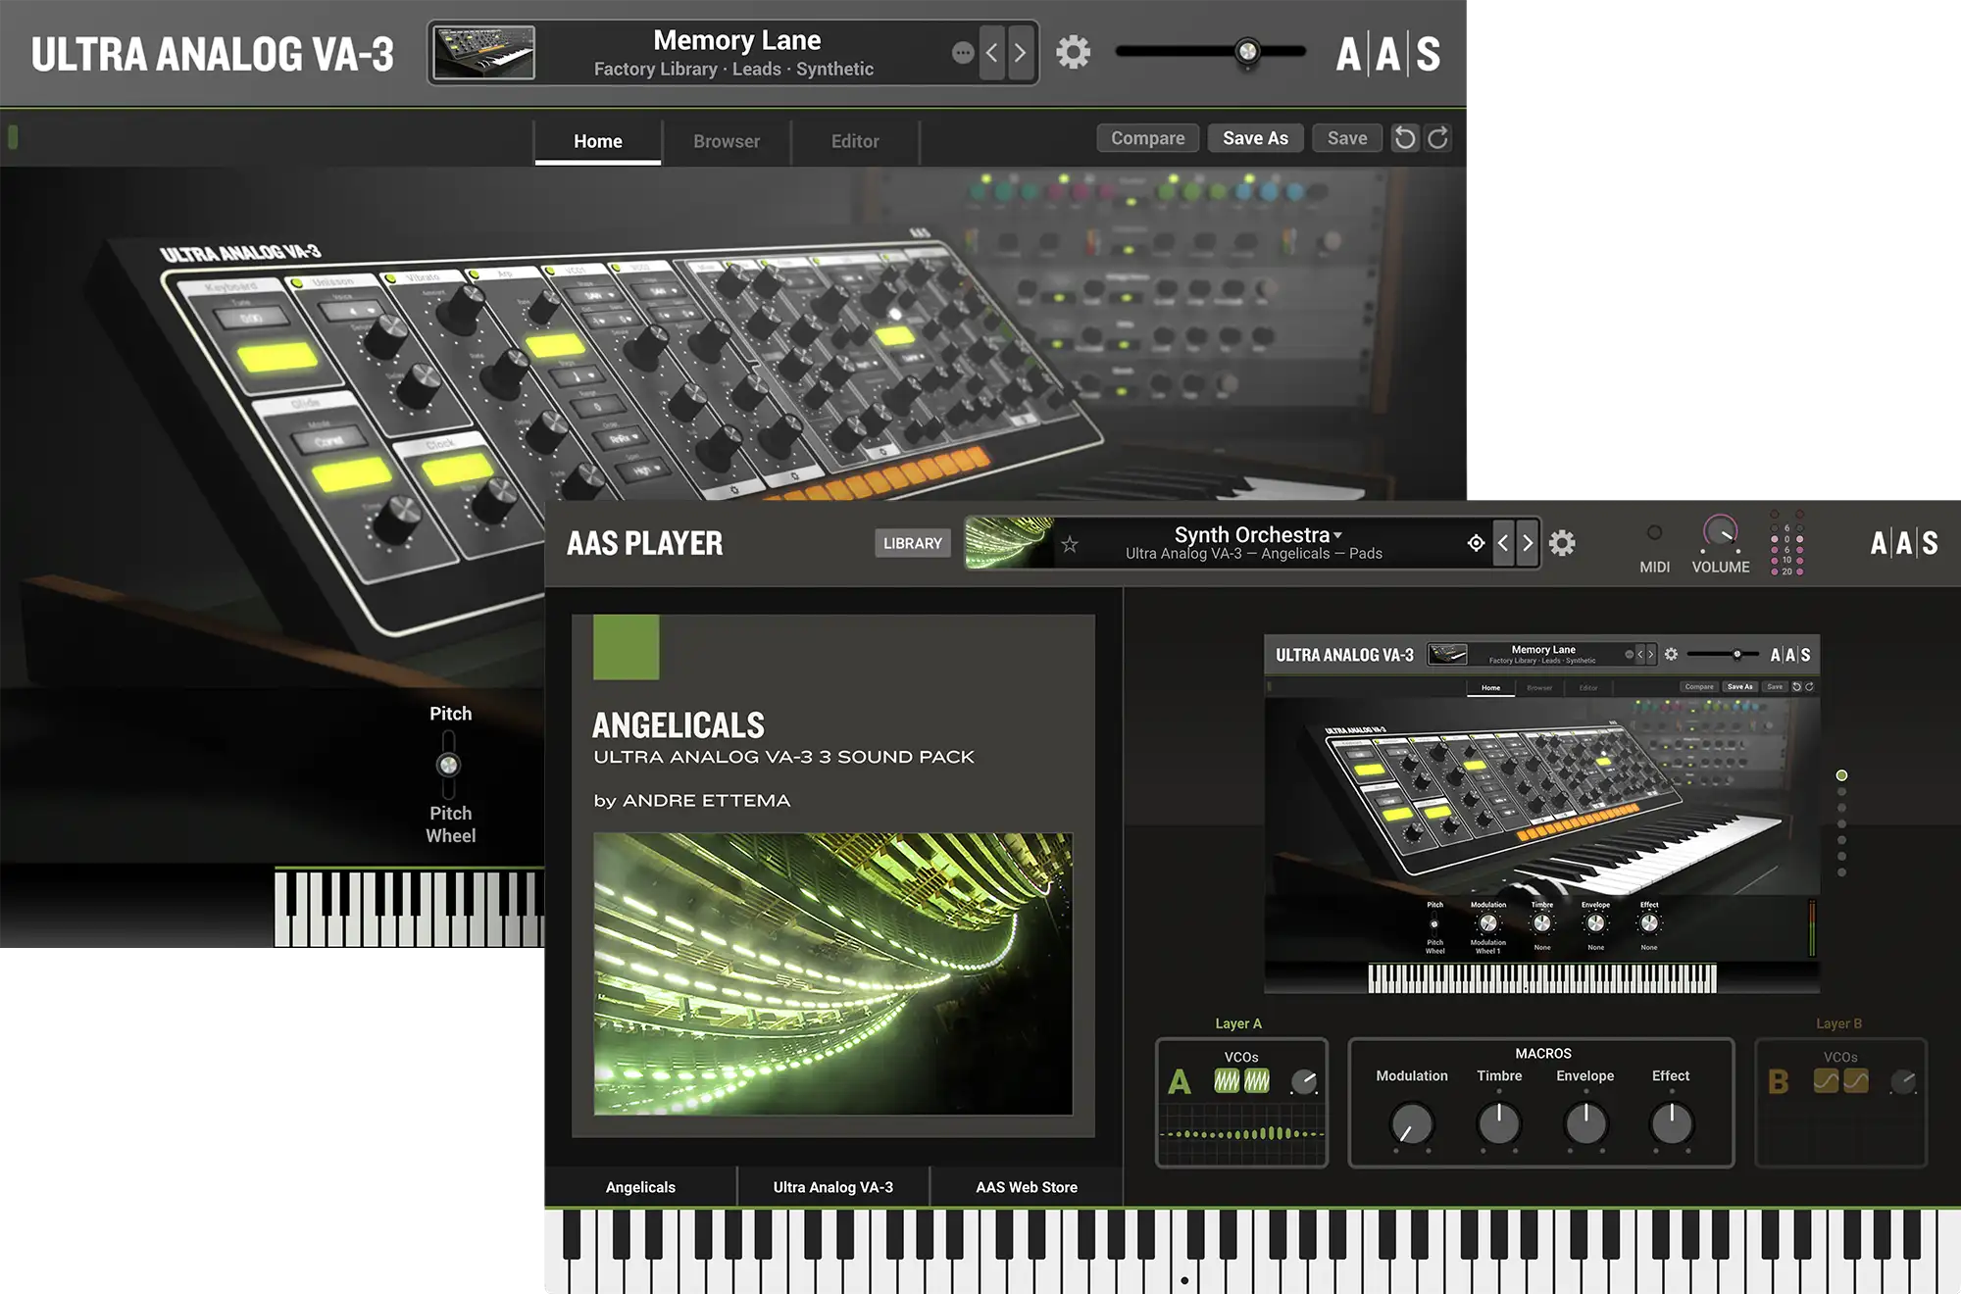Toggle Layer A on with the A letter
Screen dimensions: 1961x1294
coord(1180,1082)
